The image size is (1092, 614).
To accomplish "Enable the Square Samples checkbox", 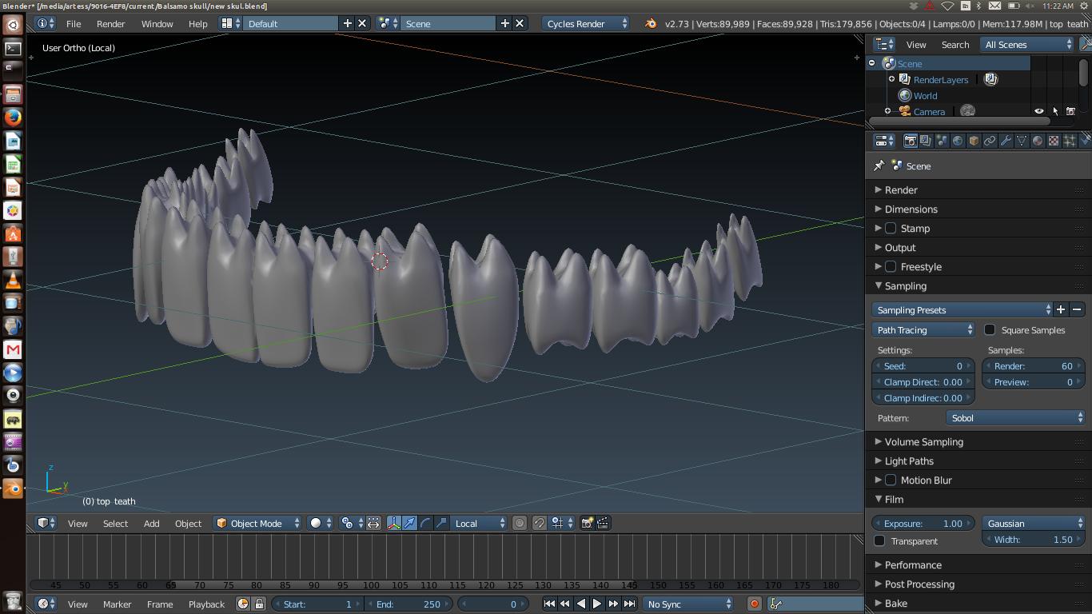I will 990,329.
